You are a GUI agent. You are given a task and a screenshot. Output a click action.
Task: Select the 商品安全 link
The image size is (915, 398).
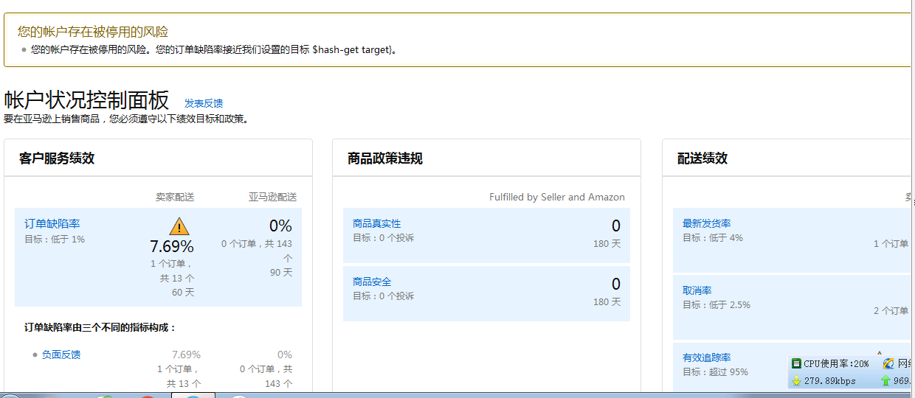pos(372,282)
